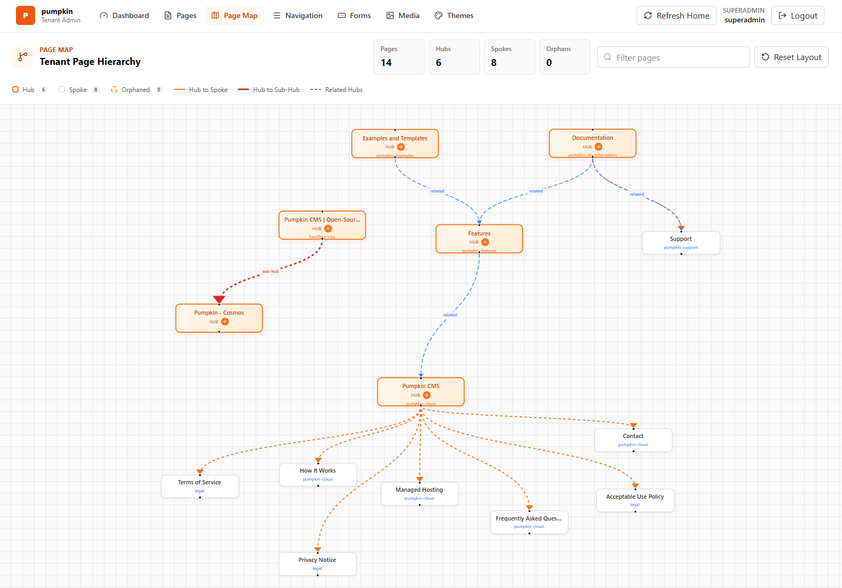This screenshot has height=588, width=842.
Task: Select the How It Works node
Action: pos(318,475)
